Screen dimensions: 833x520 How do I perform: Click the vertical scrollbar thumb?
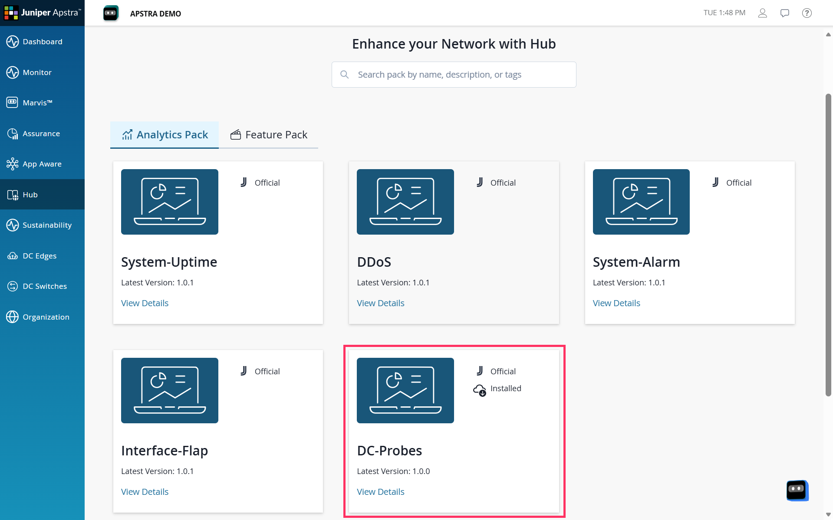pos(828,245)
